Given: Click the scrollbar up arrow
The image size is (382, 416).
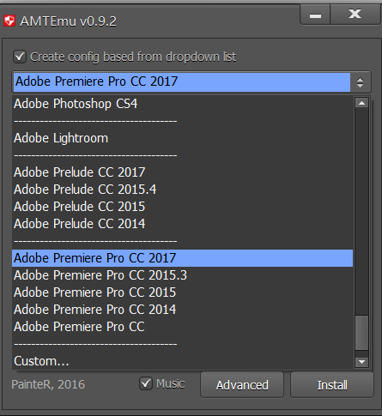Looking at the screenshot, I should [x=361, y=103].
